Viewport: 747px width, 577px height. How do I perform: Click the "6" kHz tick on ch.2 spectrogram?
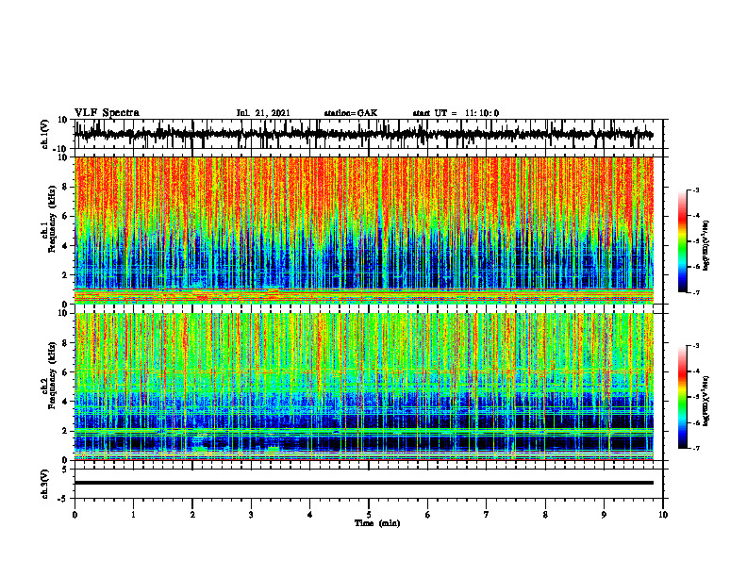(x=66, y=372)
